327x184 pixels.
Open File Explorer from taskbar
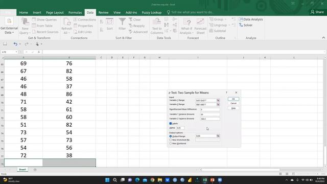tap(160, 180)
